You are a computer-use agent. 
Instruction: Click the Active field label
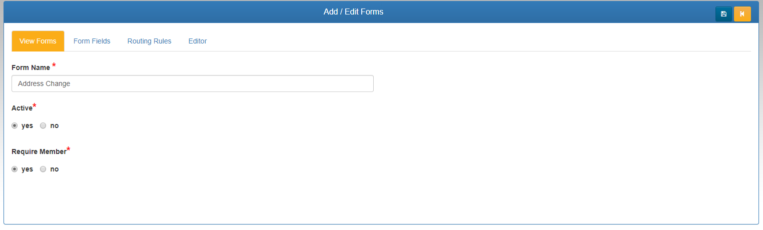pos(22,108)
